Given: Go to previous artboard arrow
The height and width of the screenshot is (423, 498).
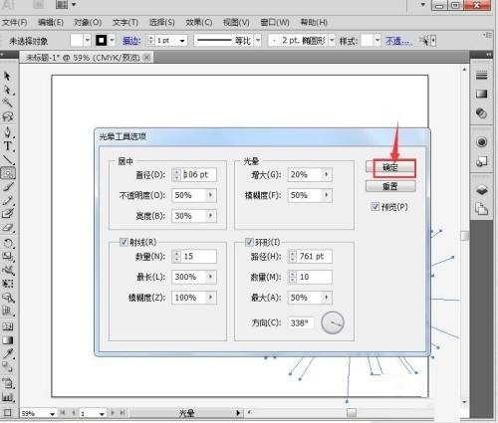Looking at the screenshot, I should point(74,413).
